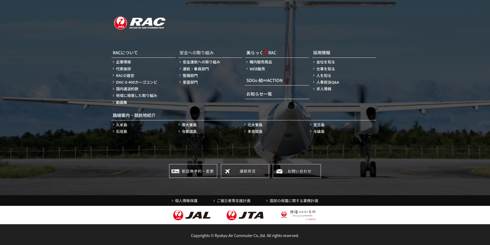
Task: Open the JAL logo link
Action: click(192, 215)
